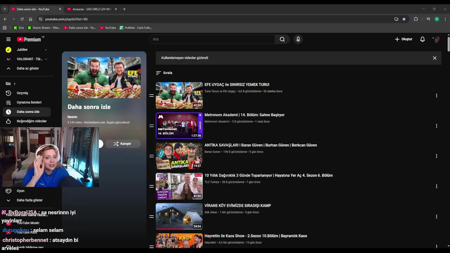Bookmark star in the address bar

click(404, 19)
